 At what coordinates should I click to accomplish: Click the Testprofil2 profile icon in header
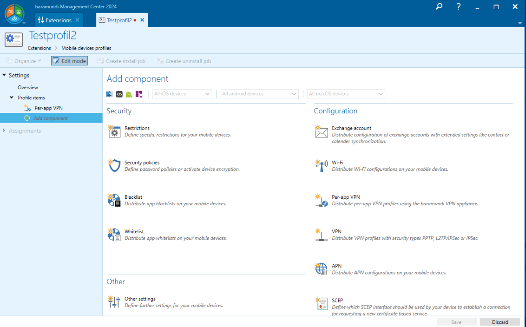(14, 39)
